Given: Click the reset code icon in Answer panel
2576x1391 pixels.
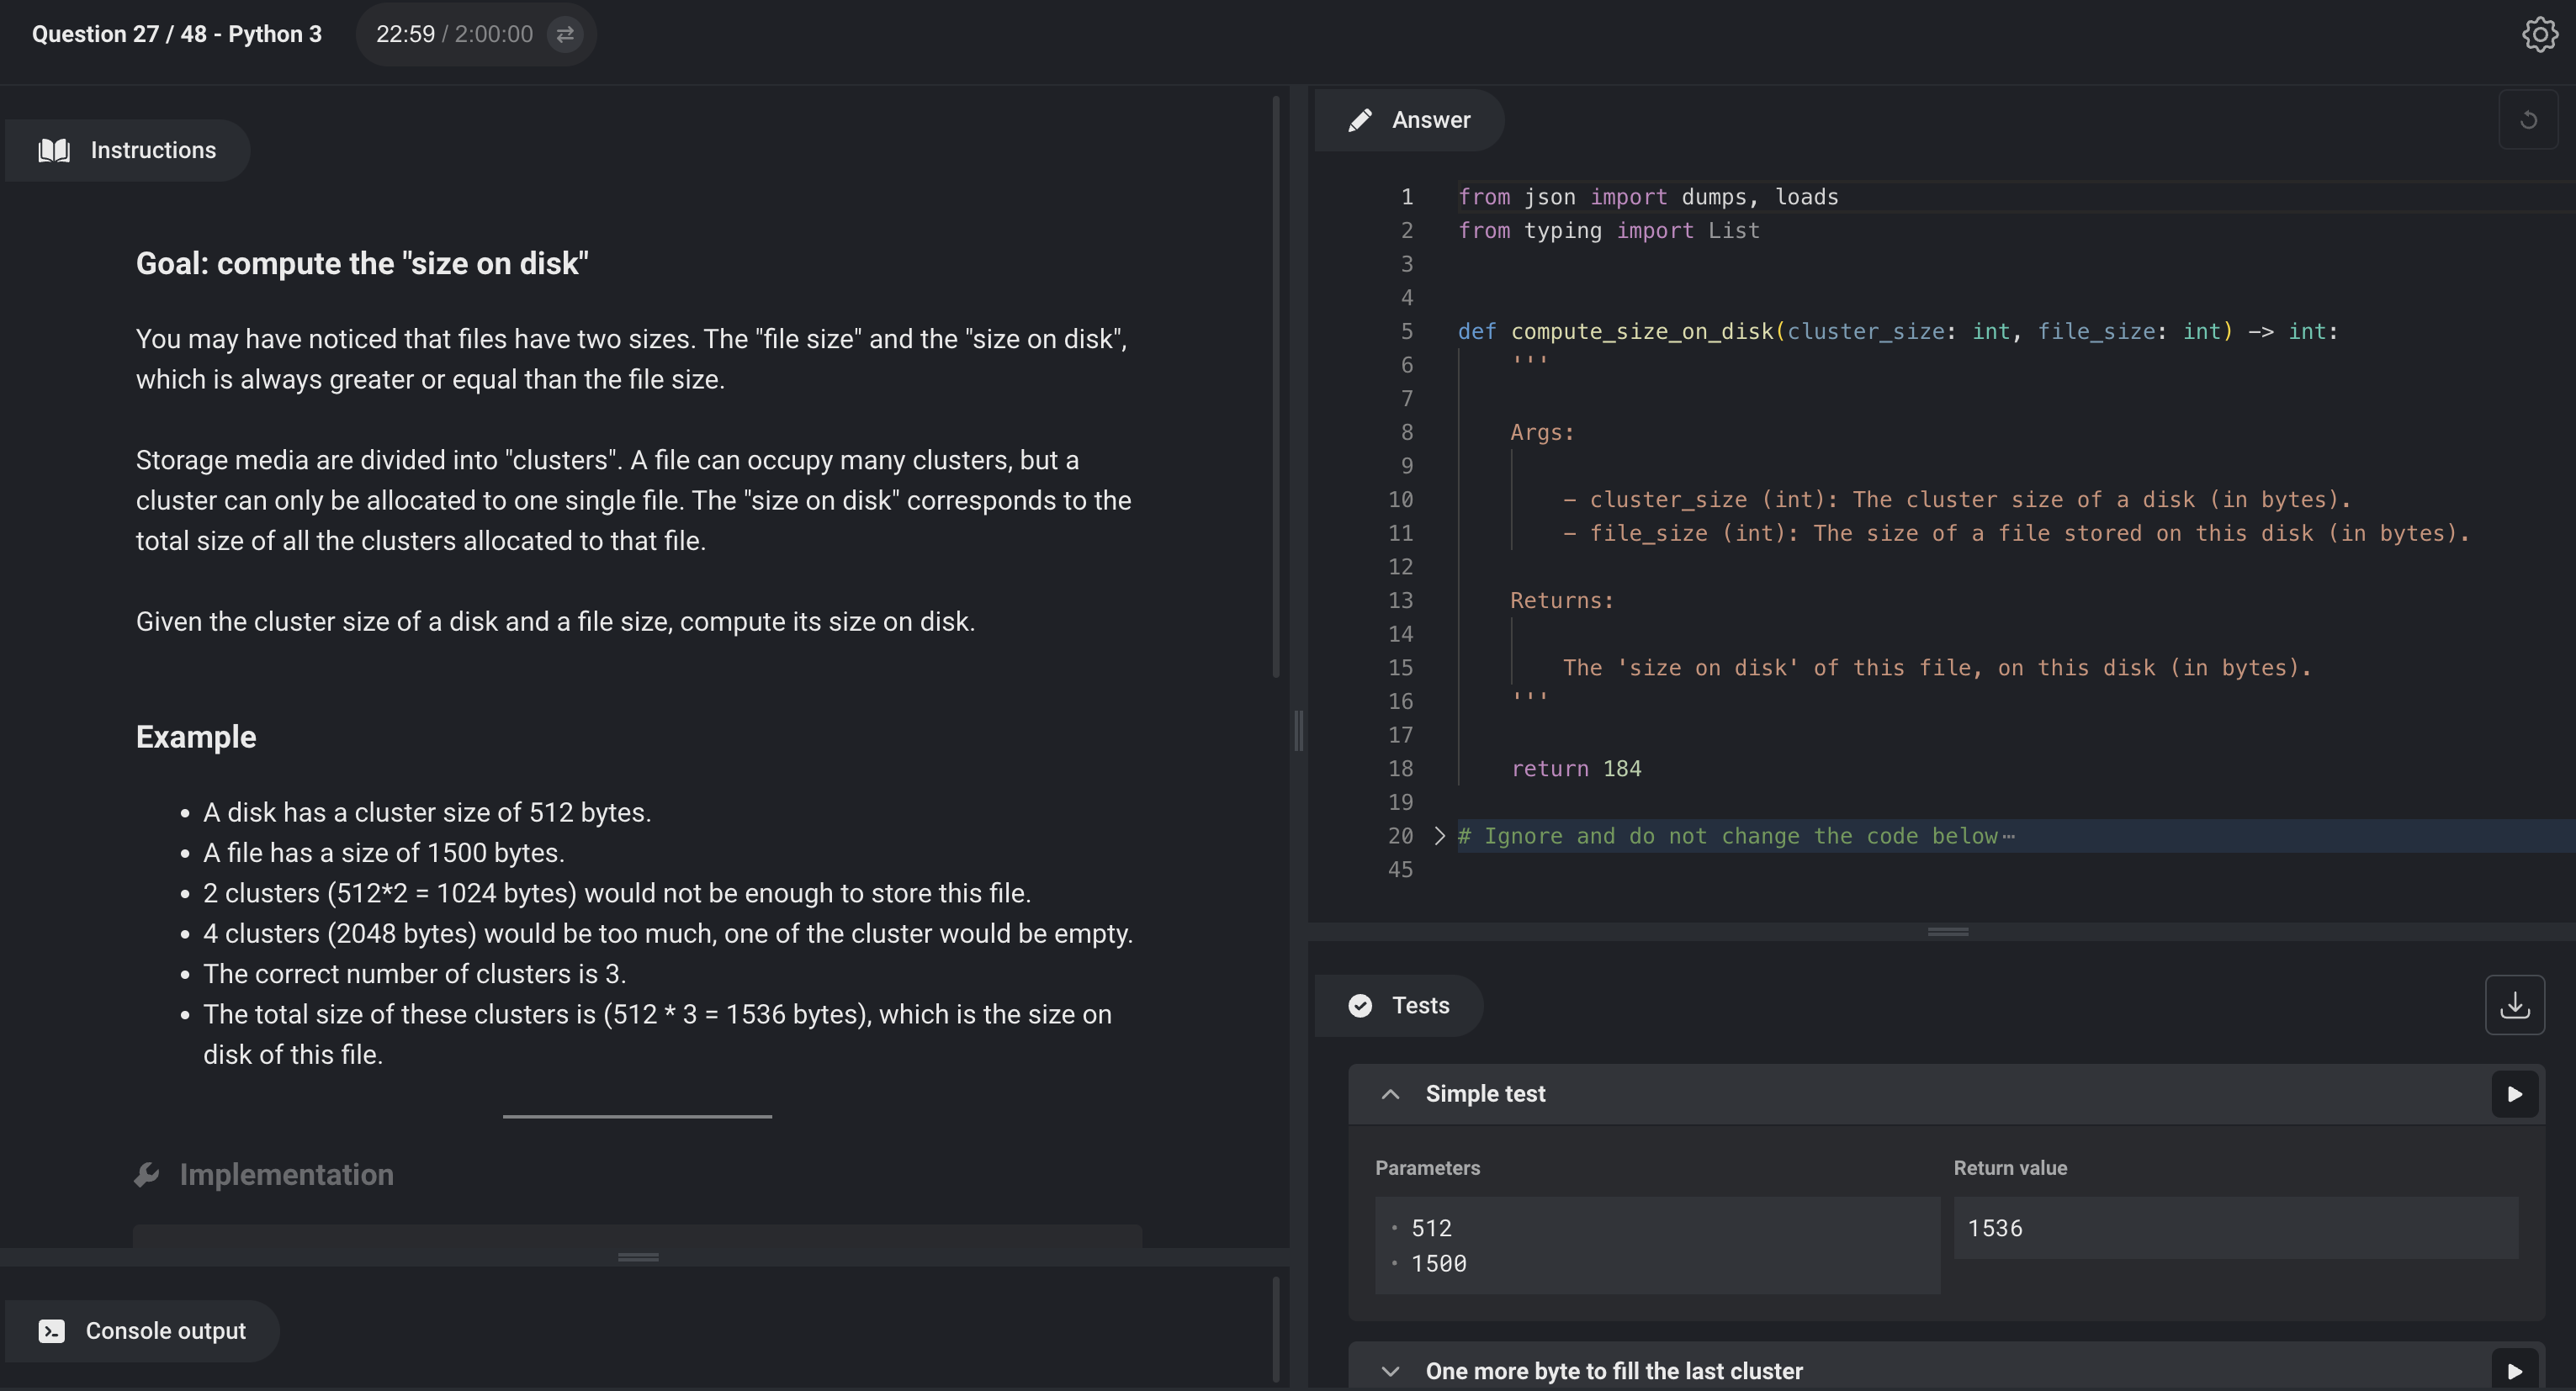Looking at the screenshot, I should point(2528,120).
